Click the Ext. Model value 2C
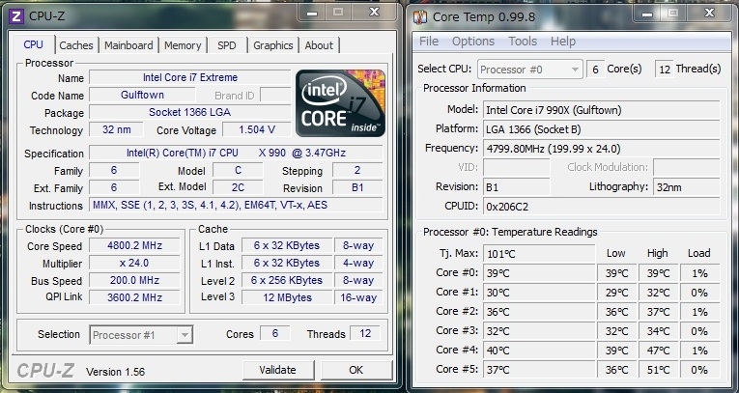Viewport: 739px width, 393px height. [x=238, y=187]
